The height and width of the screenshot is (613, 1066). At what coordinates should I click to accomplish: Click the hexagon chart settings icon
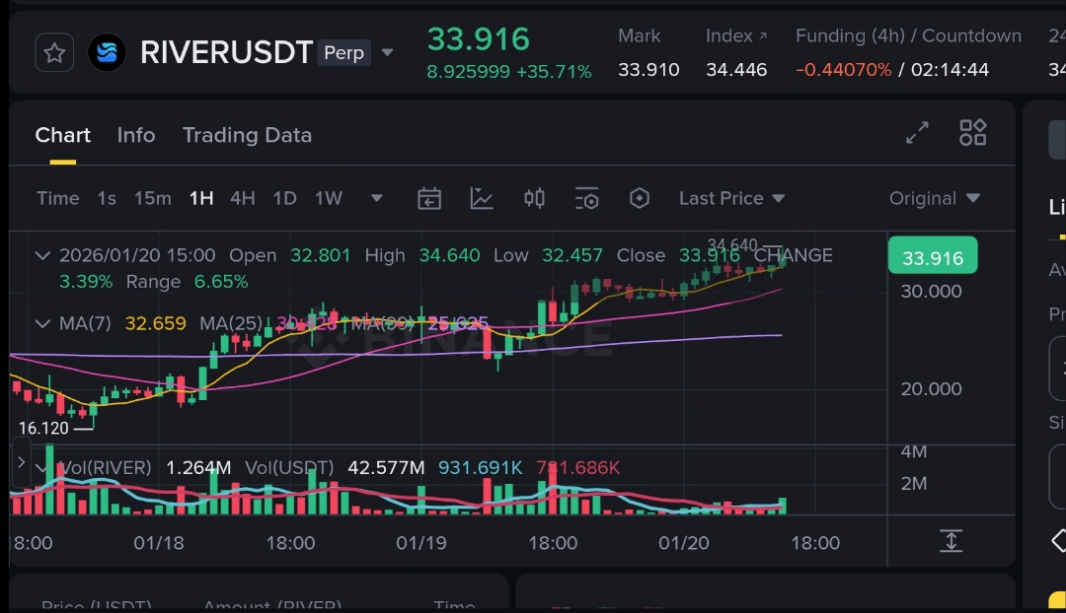pos(640,198)
